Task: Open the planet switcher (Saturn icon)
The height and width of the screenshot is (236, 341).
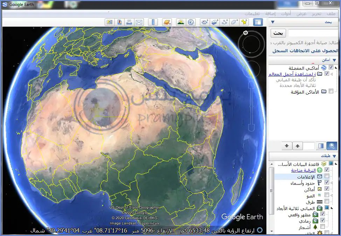Action: (167, 22)
